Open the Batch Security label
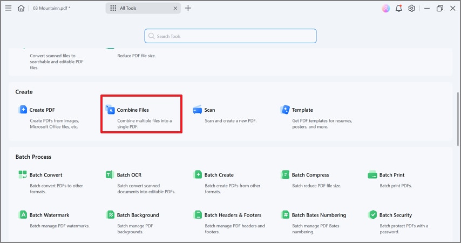This screenshot has height=243, width=461. pos(396,215)
